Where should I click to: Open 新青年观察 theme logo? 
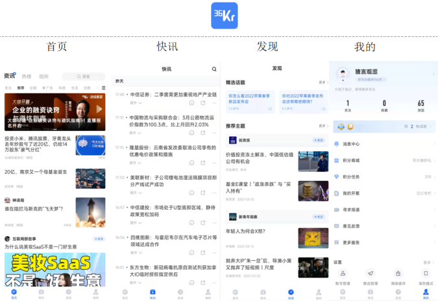pos(233,217)
